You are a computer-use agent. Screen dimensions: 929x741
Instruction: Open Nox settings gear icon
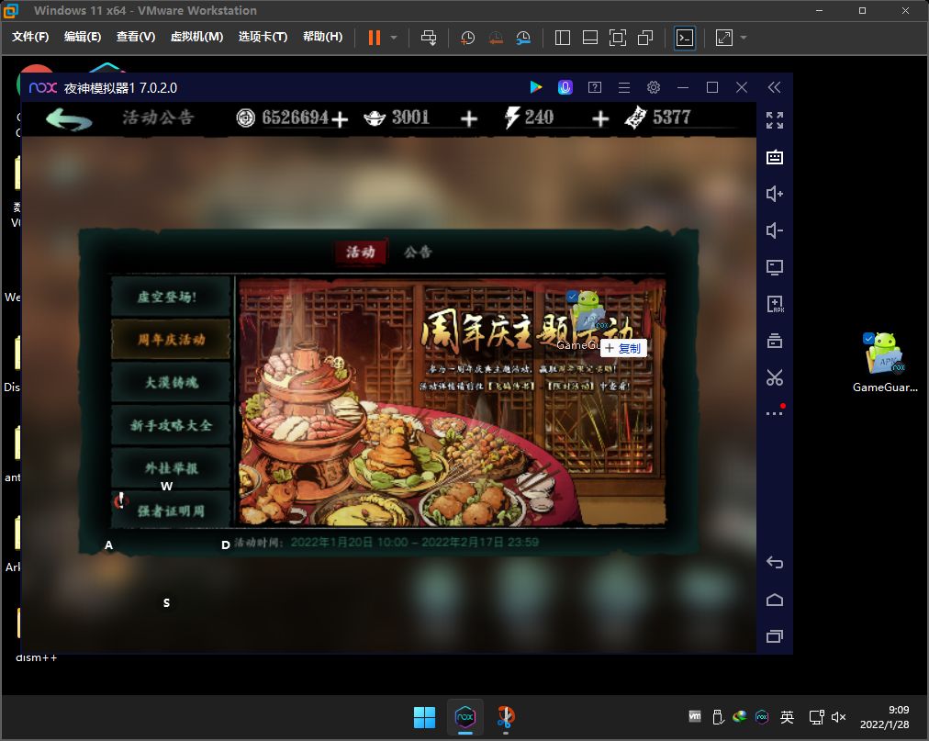point(654,87)
